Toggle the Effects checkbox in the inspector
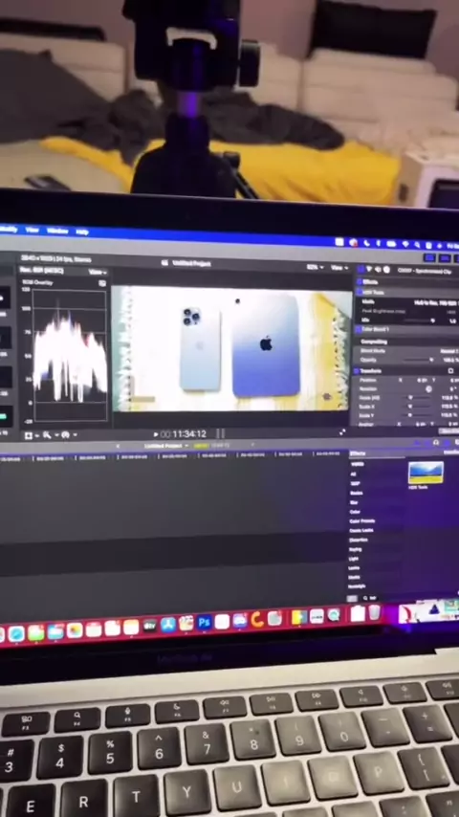Viewport: 459px width, 817px height. pyautogui.click(x=359, y=281)
